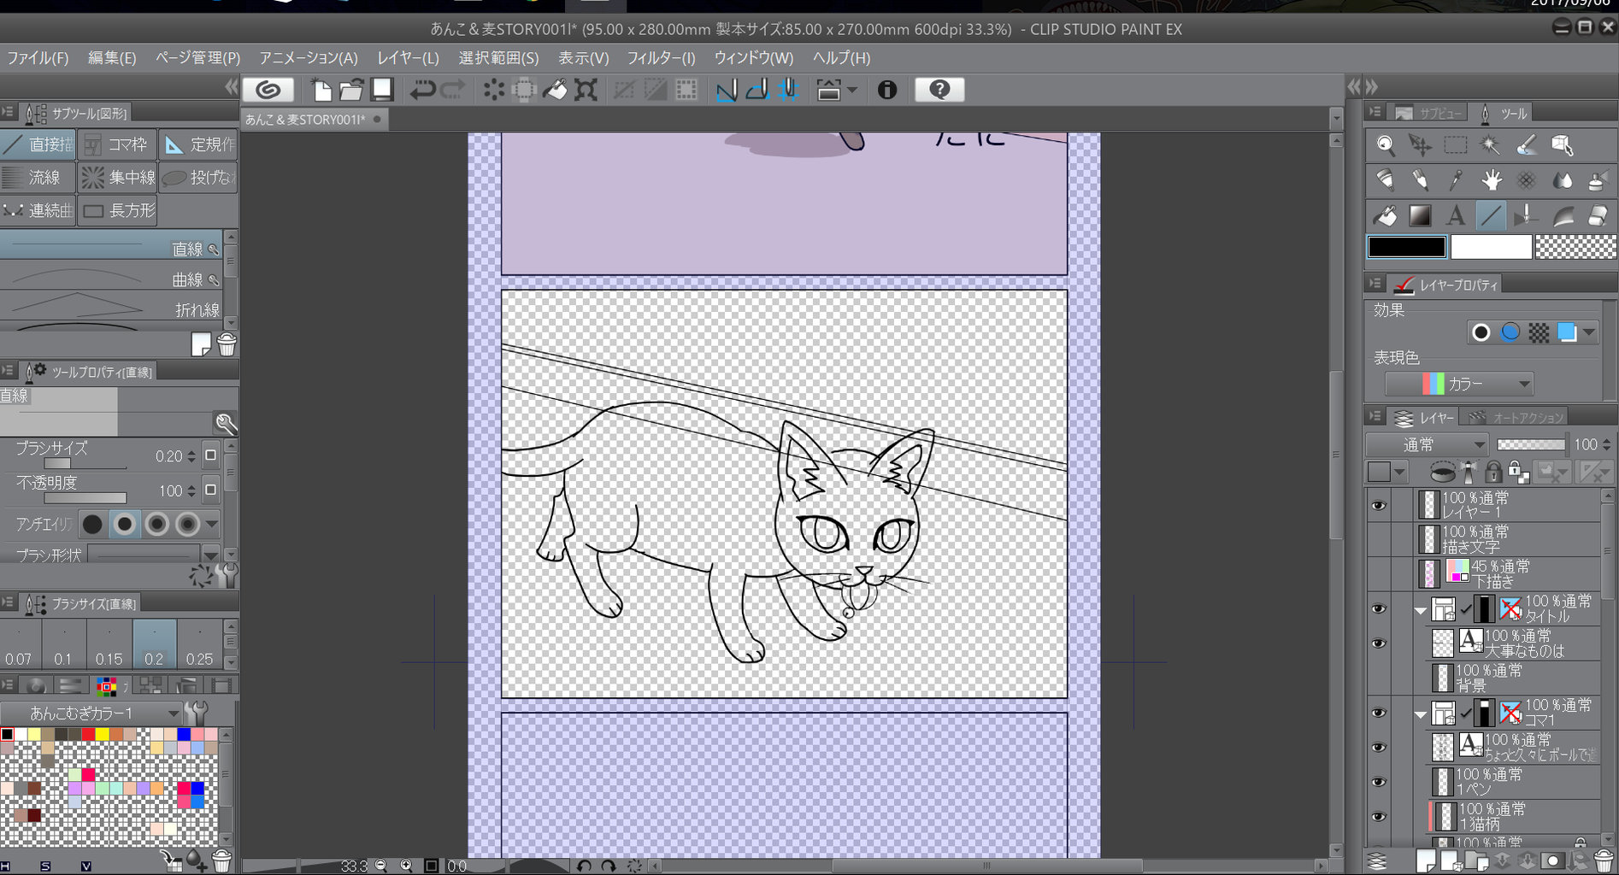Select the Auto select magic wand tool
This screenshot has width=1619, height=875.
tap(1491, 145)
